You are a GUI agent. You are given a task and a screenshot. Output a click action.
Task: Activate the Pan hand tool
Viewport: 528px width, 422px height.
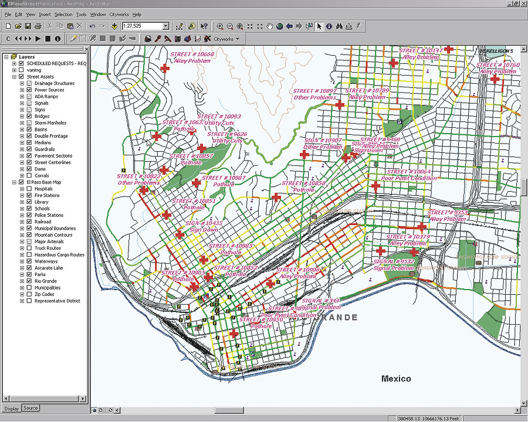[270, 26]
